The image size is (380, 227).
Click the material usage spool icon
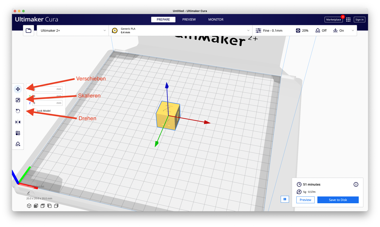pyautogui.click(x=299, y=192)
